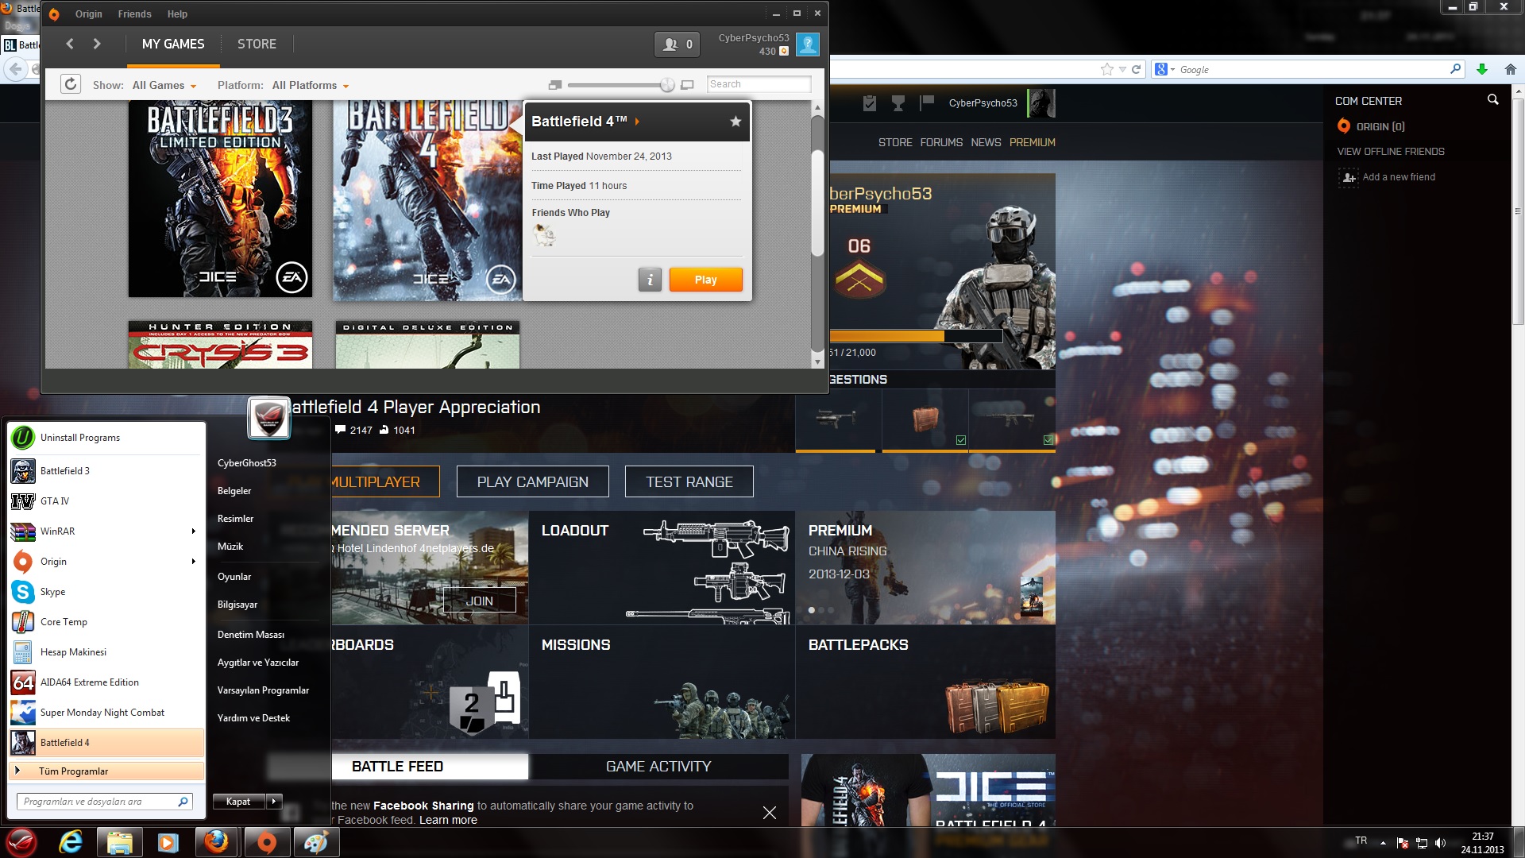This screenshot has height=858, width=1525.
Task: Show hidden system tray icons
Action: click(x=1383, y=843)
